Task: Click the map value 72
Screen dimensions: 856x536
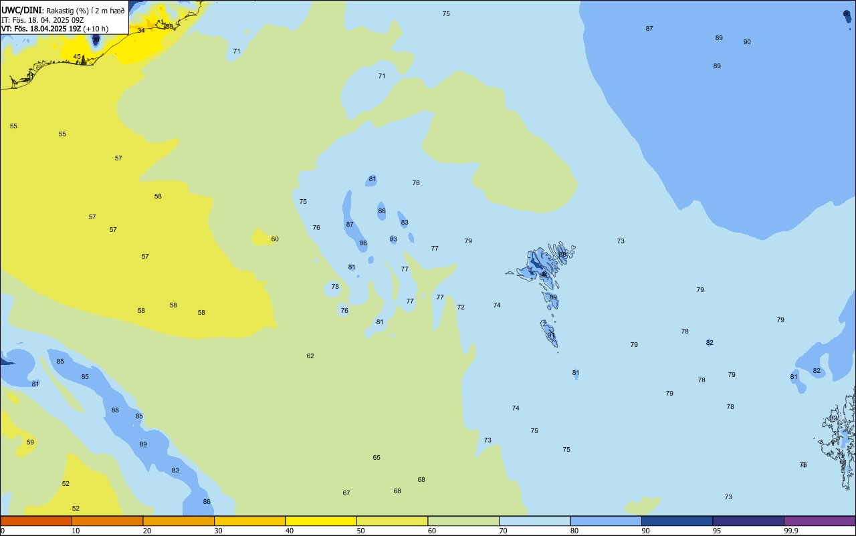Action: click(461, 307)
